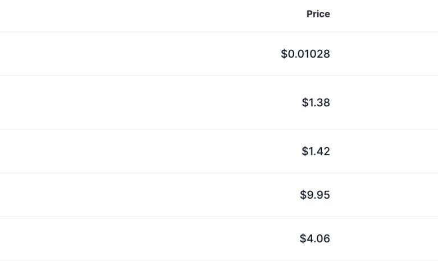Click empty row area left of $1.38
Image resolution: width=438 pixels, height=263 pixels.
click(x=140, y=102)
